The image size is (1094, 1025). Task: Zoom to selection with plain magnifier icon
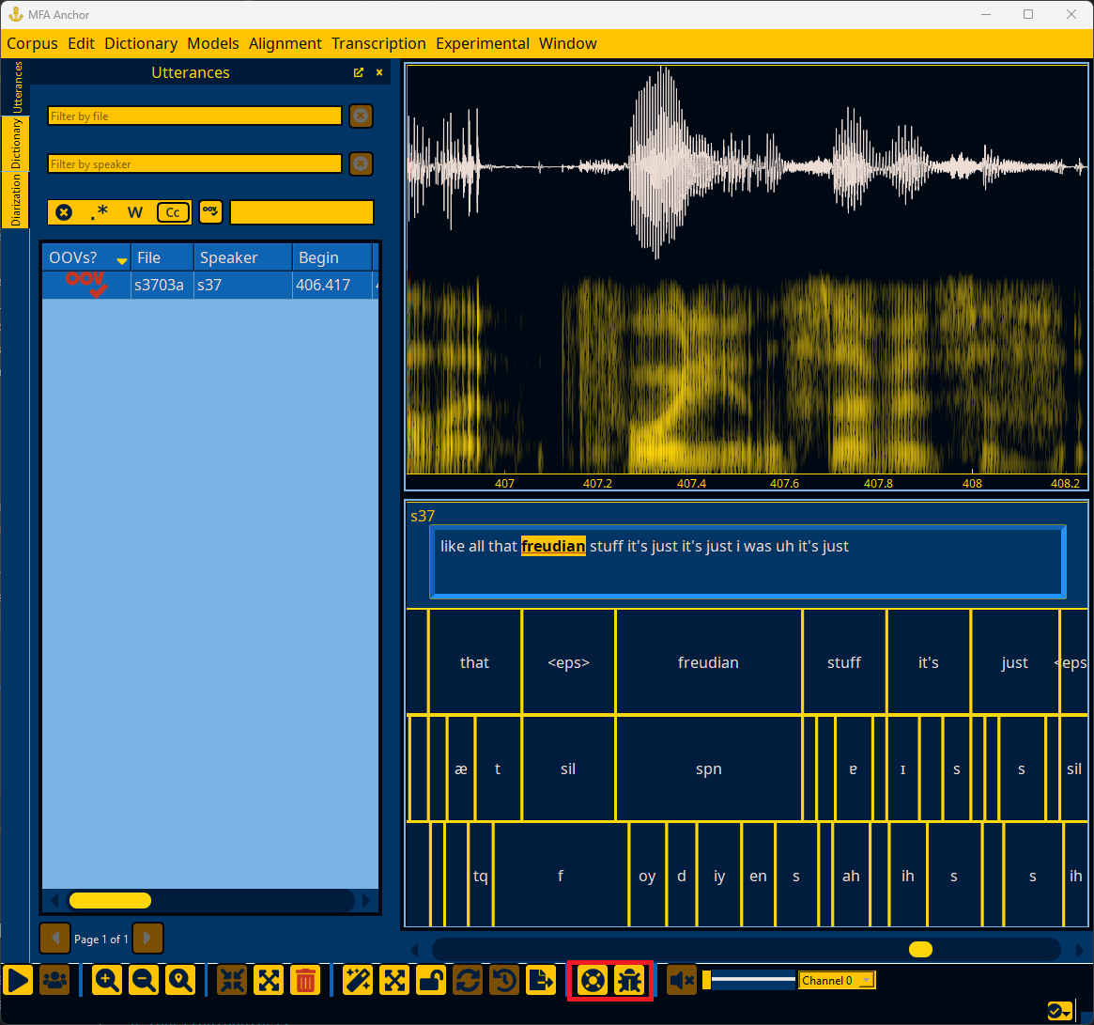pos(180,980)
